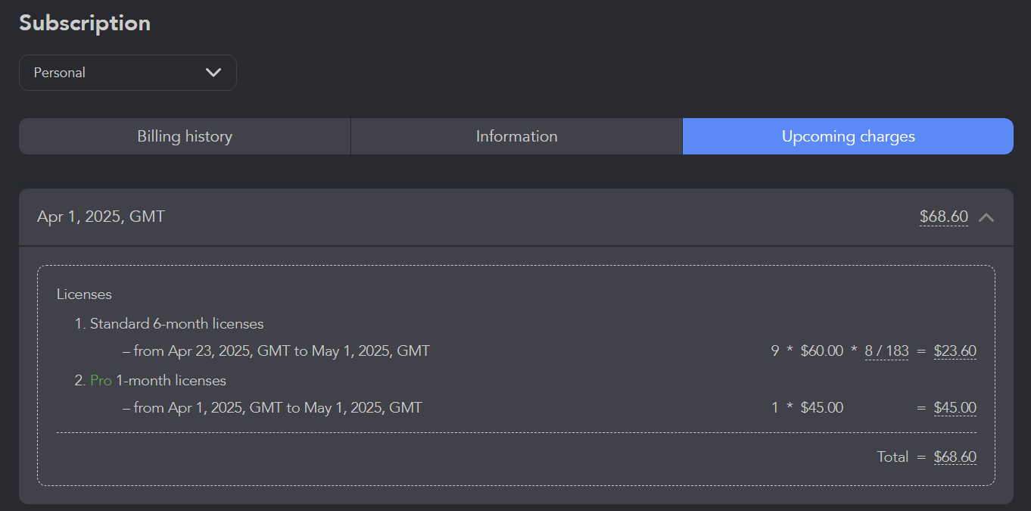
Task: Click the $68.60 amount in the charge header
Action: pyautogui.click(x=943, y=217)
